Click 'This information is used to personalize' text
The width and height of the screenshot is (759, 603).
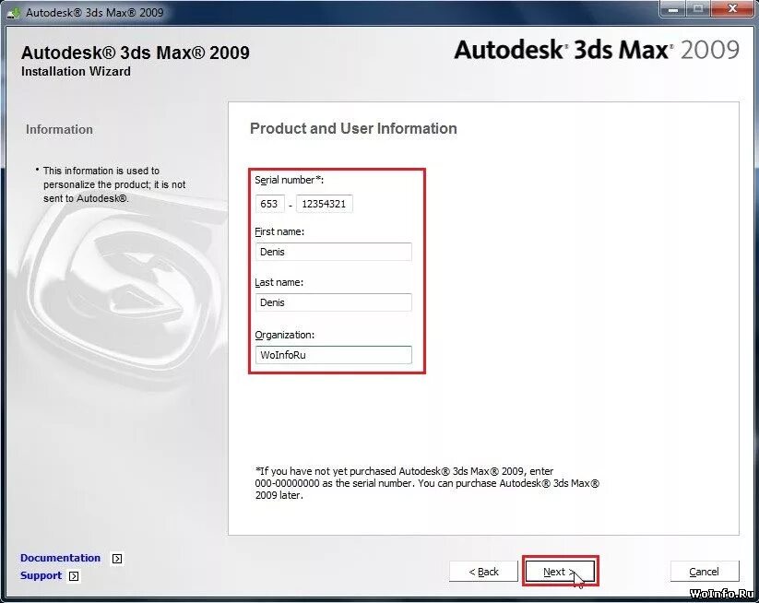click(x=114, y=184)
